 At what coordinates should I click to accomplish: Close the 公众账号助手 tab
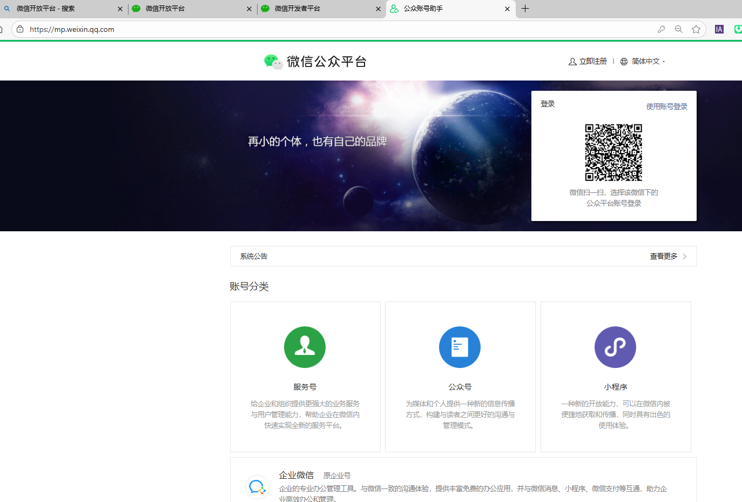pos(507,9)
